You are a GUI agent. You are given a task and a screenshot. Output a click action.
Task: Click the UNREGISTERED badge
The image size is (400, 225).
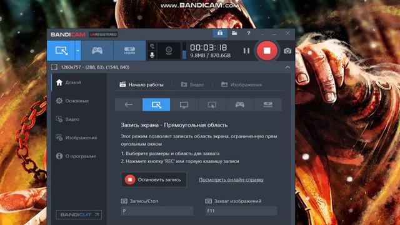[103, 34]
